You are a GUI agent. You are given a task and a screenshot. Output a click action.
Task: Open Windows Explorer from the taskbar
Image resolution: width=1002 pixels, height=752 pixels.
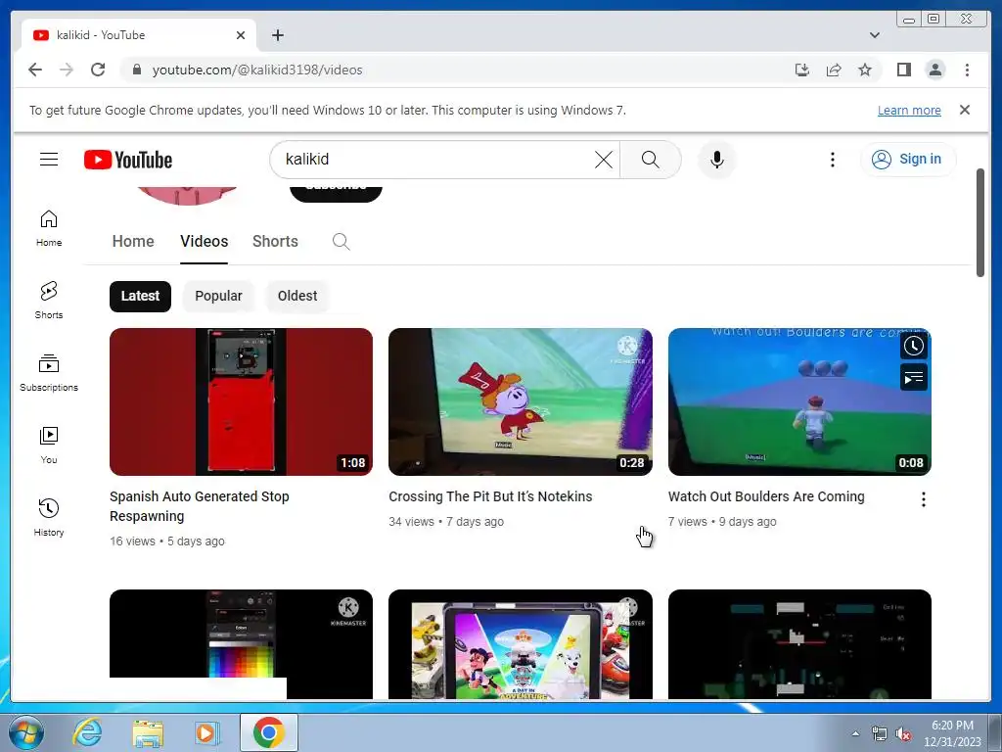point(148,732)
